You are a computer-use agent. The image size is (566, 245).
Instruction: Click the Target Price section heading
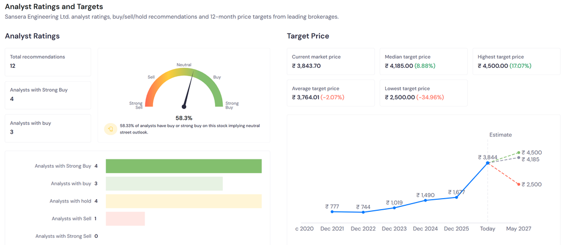click(308, 36)
